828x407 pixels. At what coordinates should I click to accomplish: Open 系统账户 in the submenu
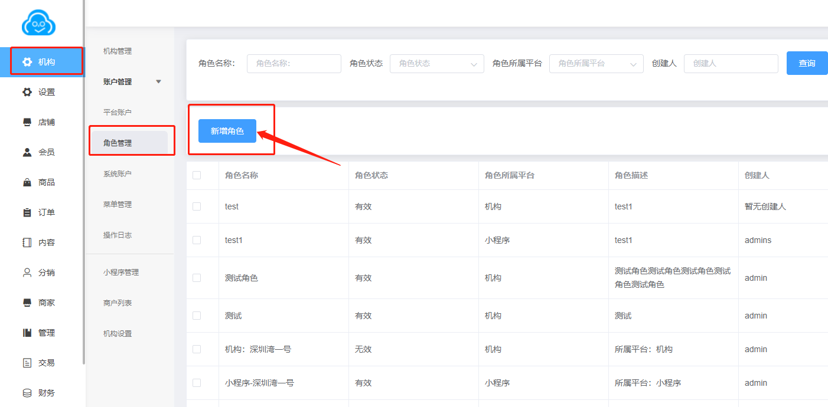pos(118,174)
